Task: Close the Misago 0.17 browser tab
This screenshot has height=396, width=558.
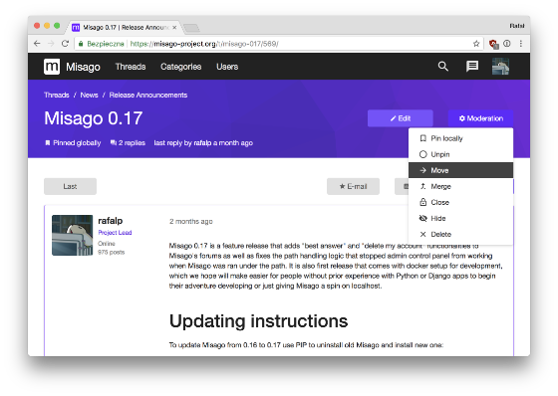Action: (x=174, y=28)
